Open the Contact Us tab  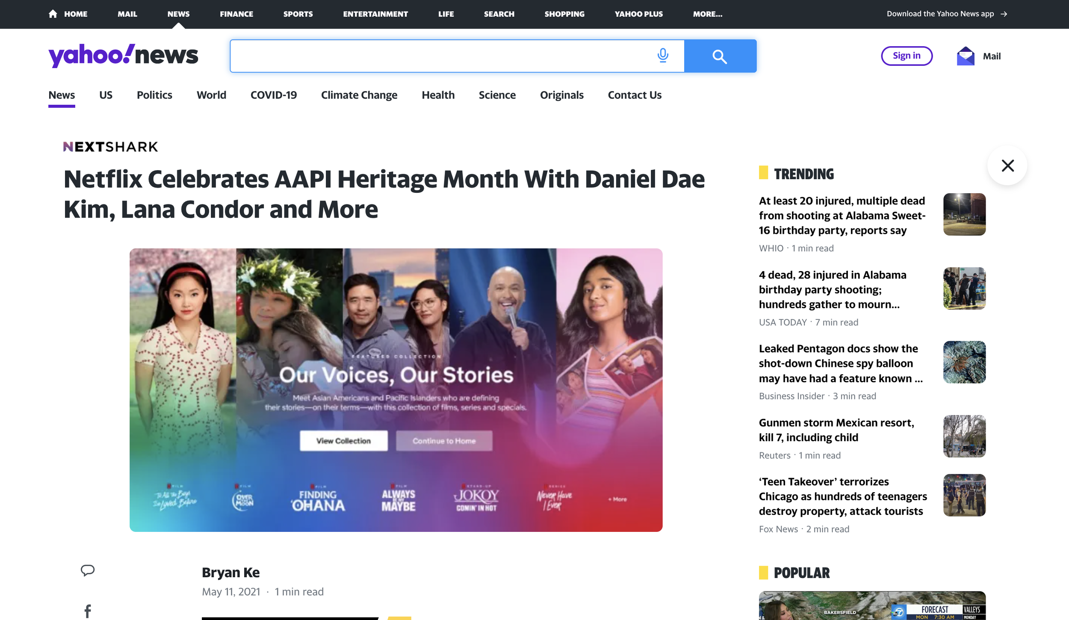point(635,95)
